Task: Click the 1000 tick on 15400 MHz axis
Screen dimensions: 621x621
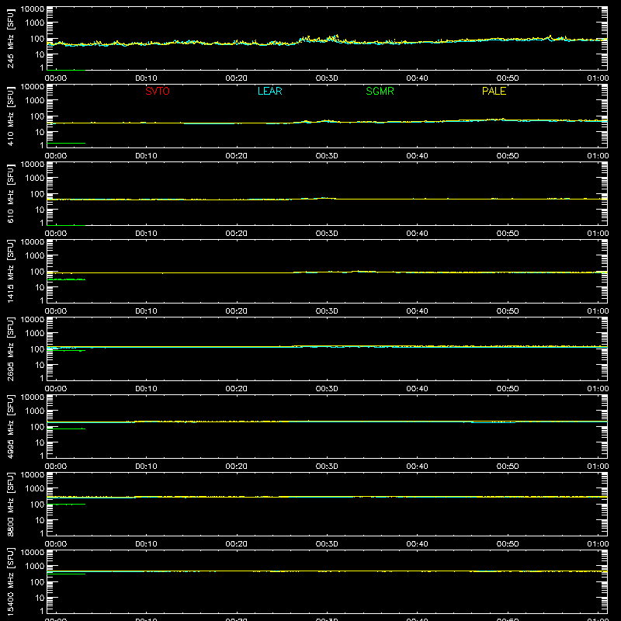Action: tap(35, 567)
